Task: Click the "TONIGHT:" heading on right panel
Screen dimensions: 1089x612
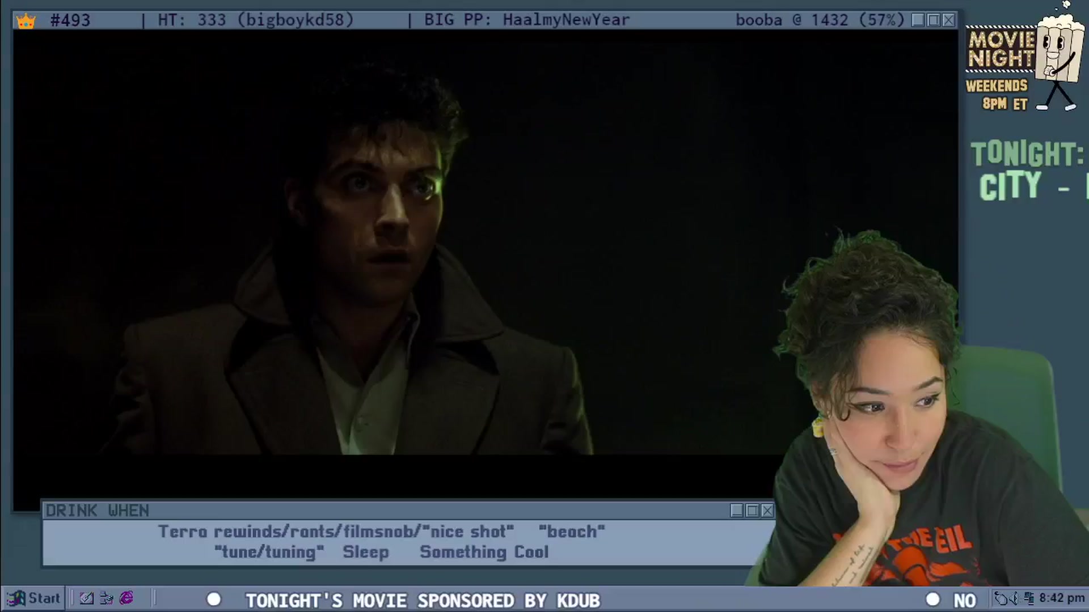Action: tap(1027, 154)
